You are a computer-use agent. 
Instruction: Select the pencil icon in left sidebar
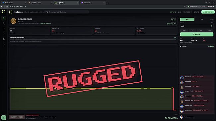coord(4,34)
